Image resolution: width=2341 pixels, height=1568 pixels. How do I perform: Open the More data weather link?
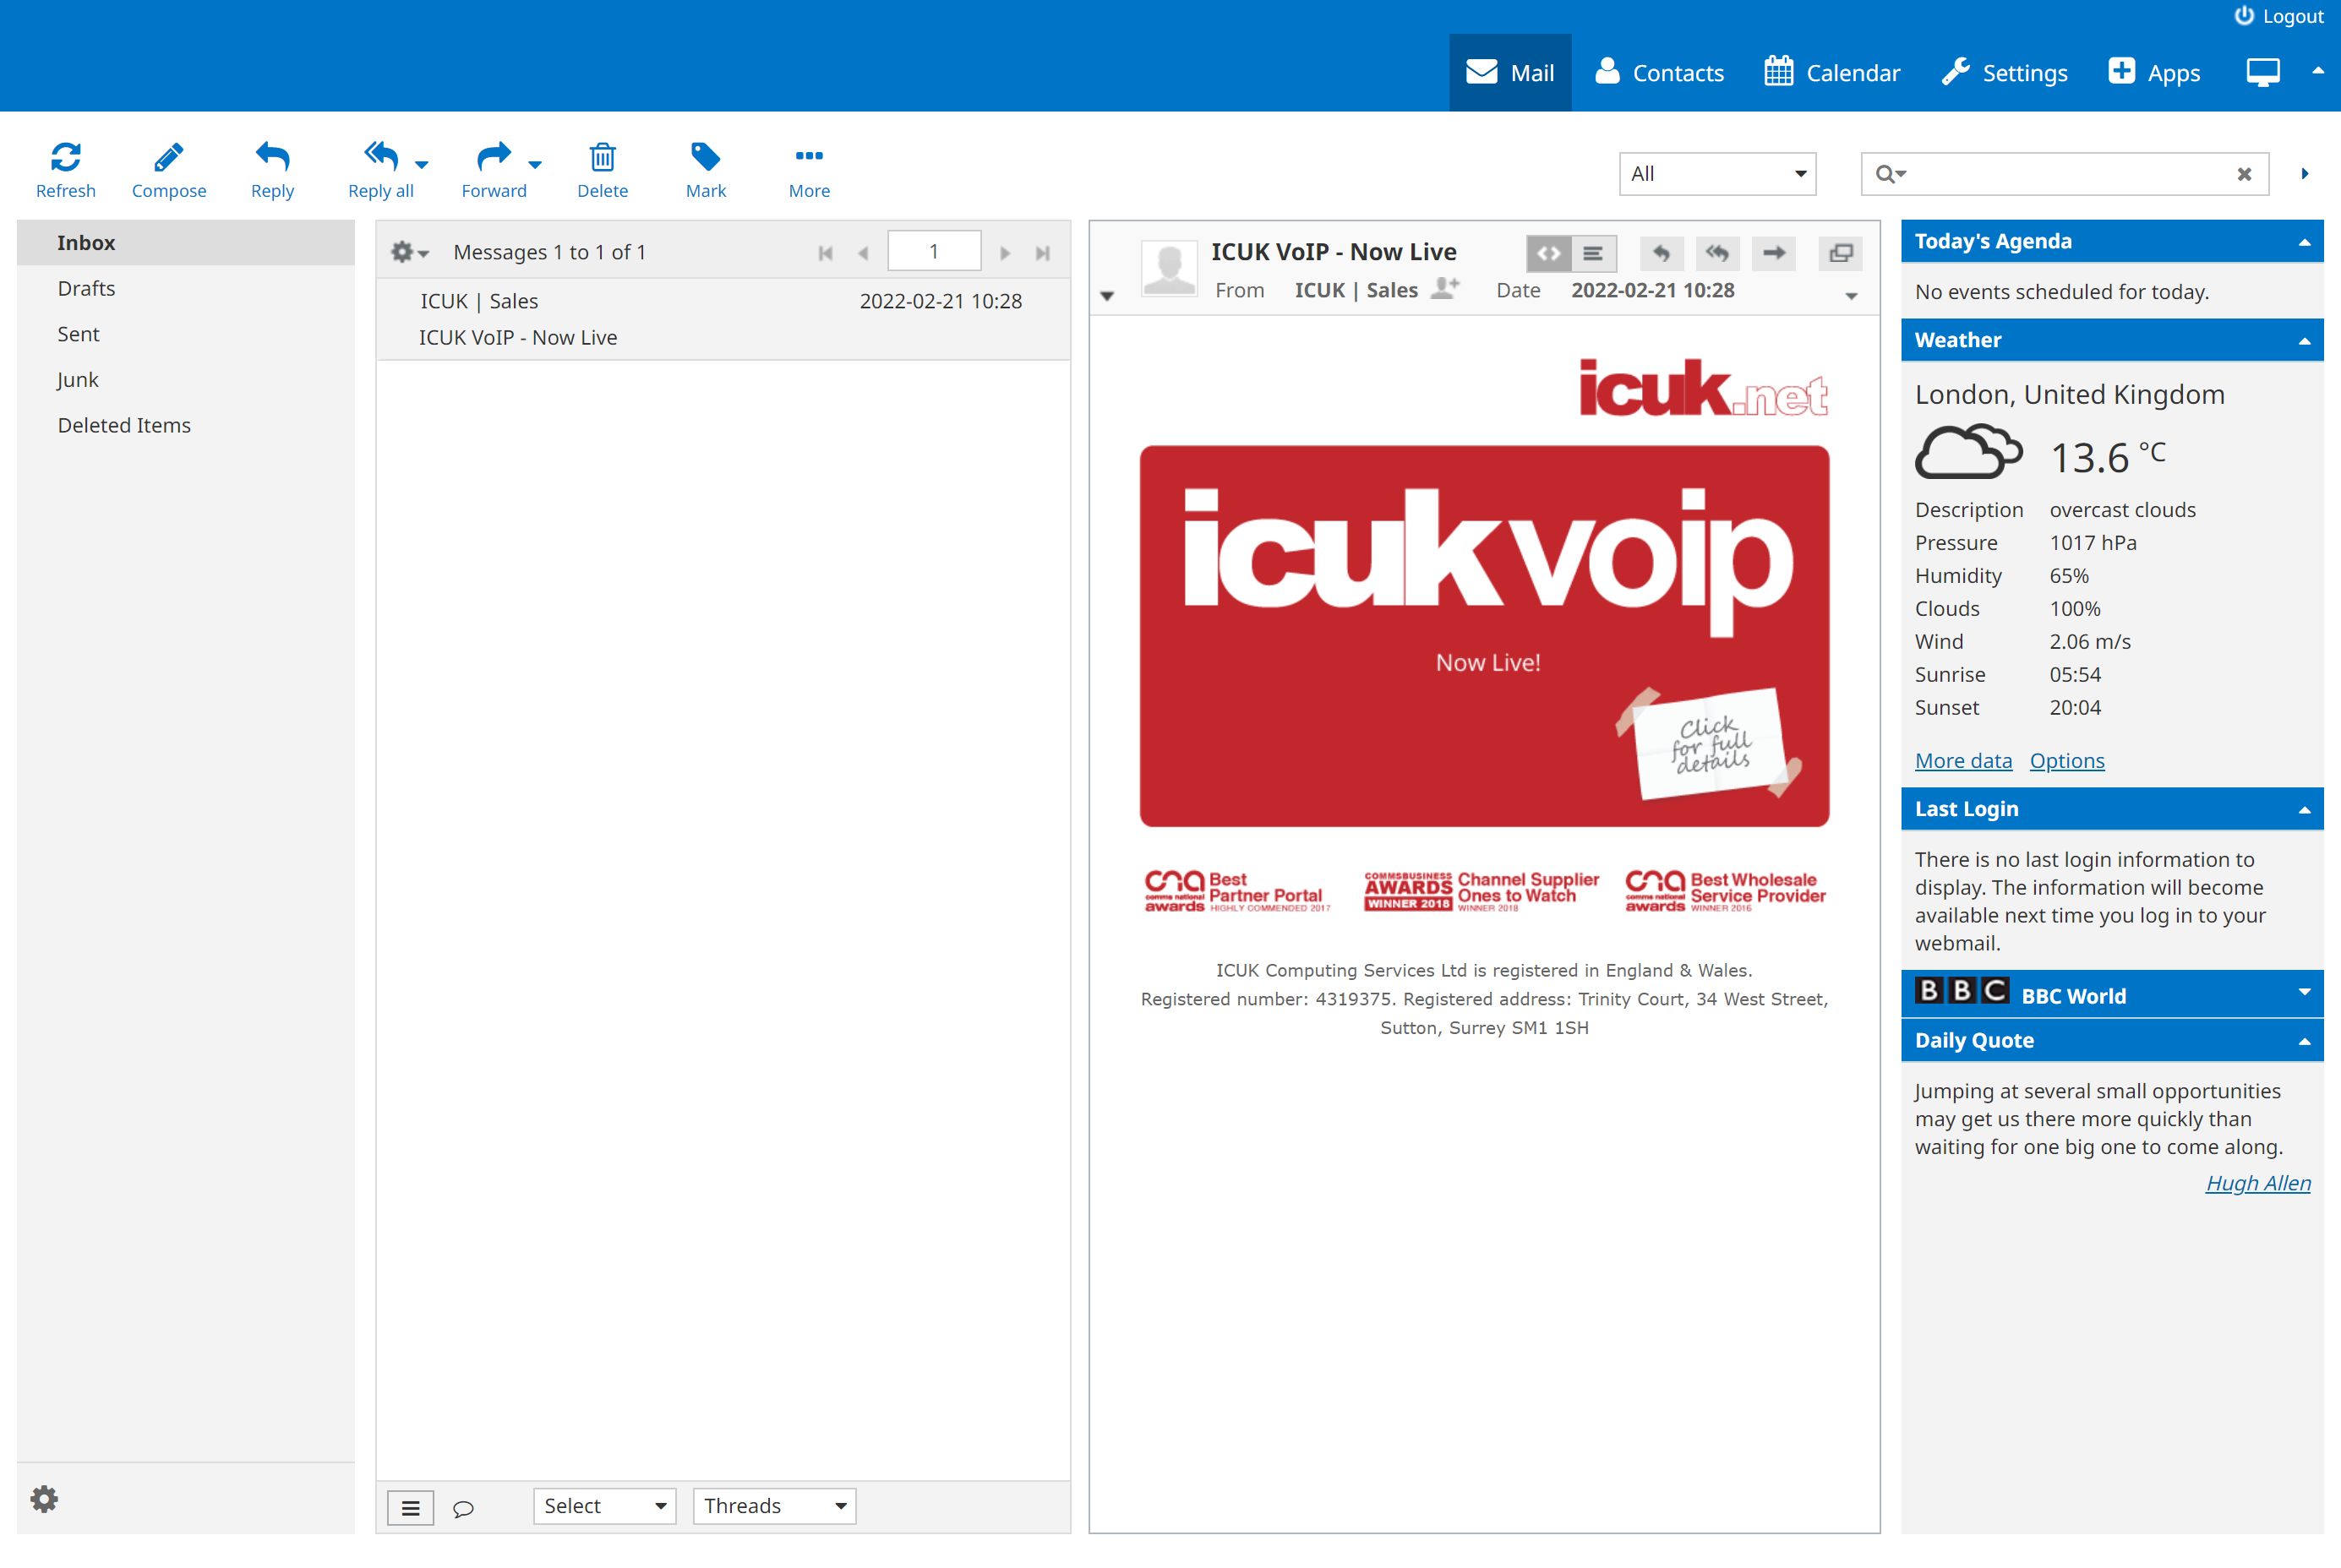coord(1963,761)
